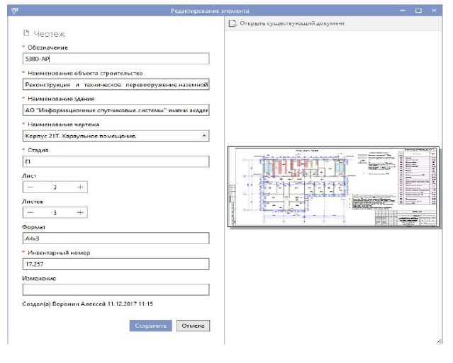The height and width of the screenshot is (363, 453).
Task: Click the Формат field showing А4х3
Action: (116, 238)
